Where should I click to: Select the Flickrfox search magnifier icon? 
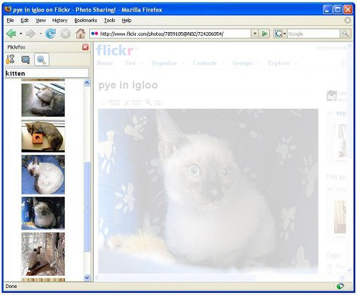tap(41, 60)
